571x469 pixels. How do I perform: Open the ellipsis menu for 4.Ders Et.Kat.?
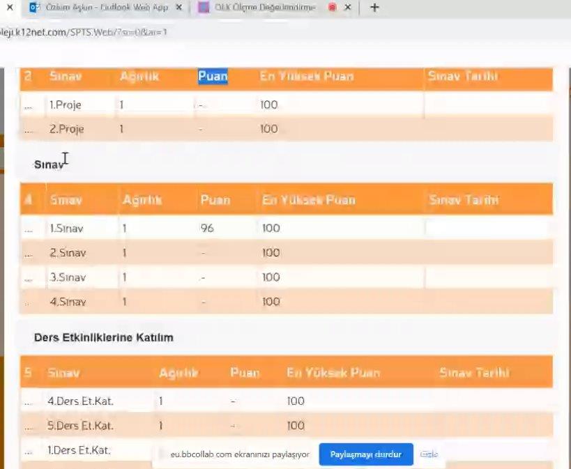[x=29, y=401]
